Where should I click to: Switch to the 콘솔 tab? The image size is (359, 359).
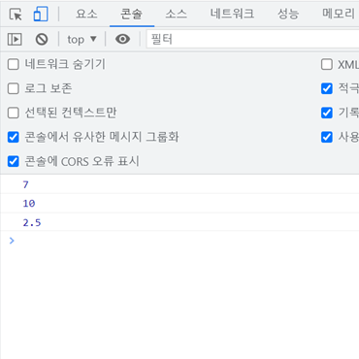132,14
